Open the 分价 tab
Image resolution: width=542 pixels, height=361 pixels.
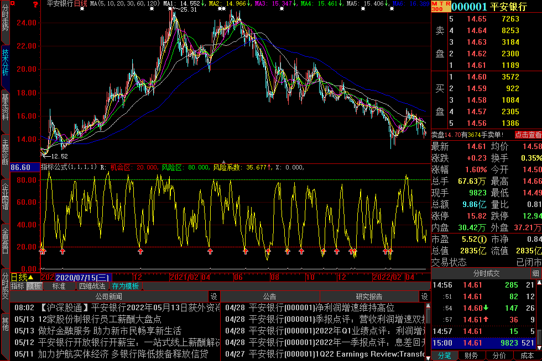pyautogui.click(x=499, y=356)
